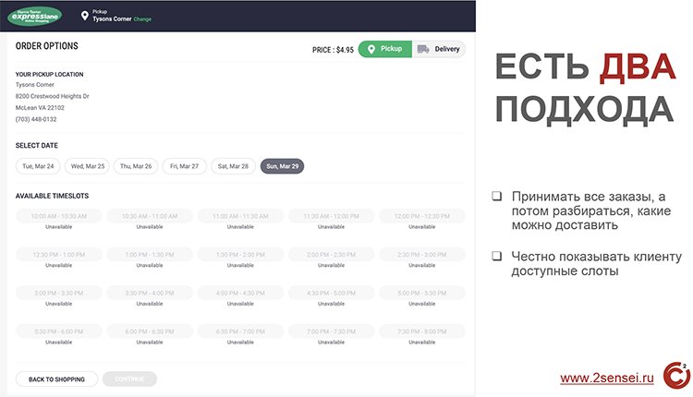
Task: Choose the Sat, Mar 28 date
Action: [x=234, y=166]
